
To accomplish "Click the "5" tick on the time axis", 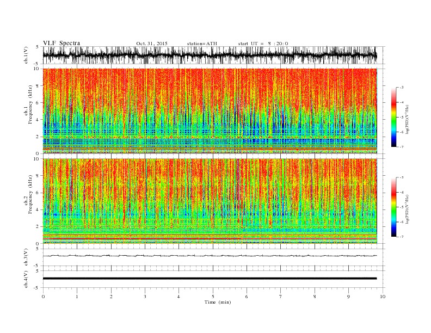I will [x=213, y=297].
